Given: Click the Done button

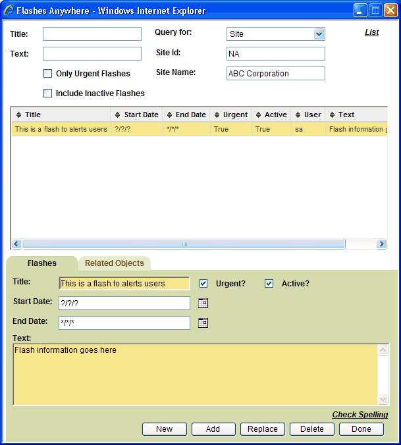Looking at the screenshot, I should click(x=361, y=429).
